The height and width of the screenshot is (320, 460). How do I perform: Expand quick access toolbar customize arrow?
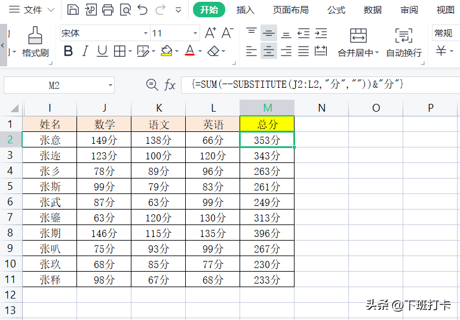pyautogui.click(x=178, y=10)
